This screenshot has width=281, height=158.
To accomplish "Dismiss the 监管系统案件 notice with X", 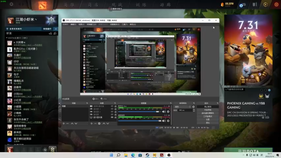I will pyautogui.click(x=56, y=29).
